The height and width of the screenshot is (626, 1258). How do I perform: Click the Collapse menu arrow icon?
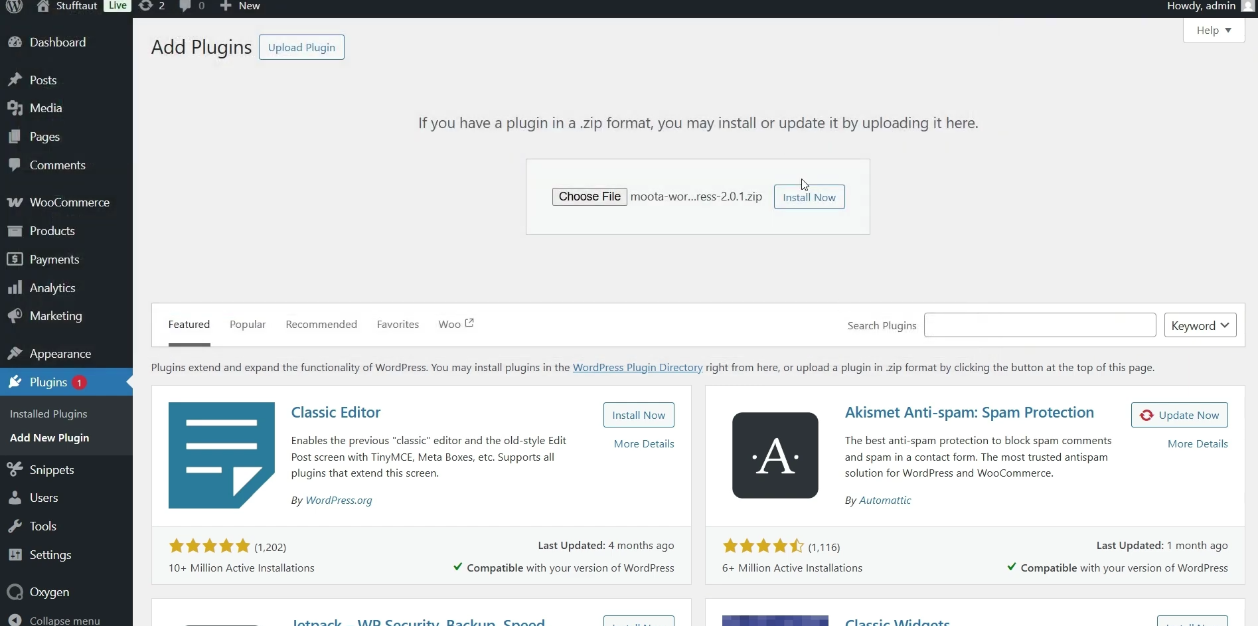[x=15, y=619]
